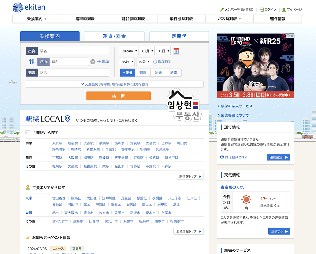Click the map pin icon in 駅探LOCAL
316x254 pixels.
(x=68, y=119)
